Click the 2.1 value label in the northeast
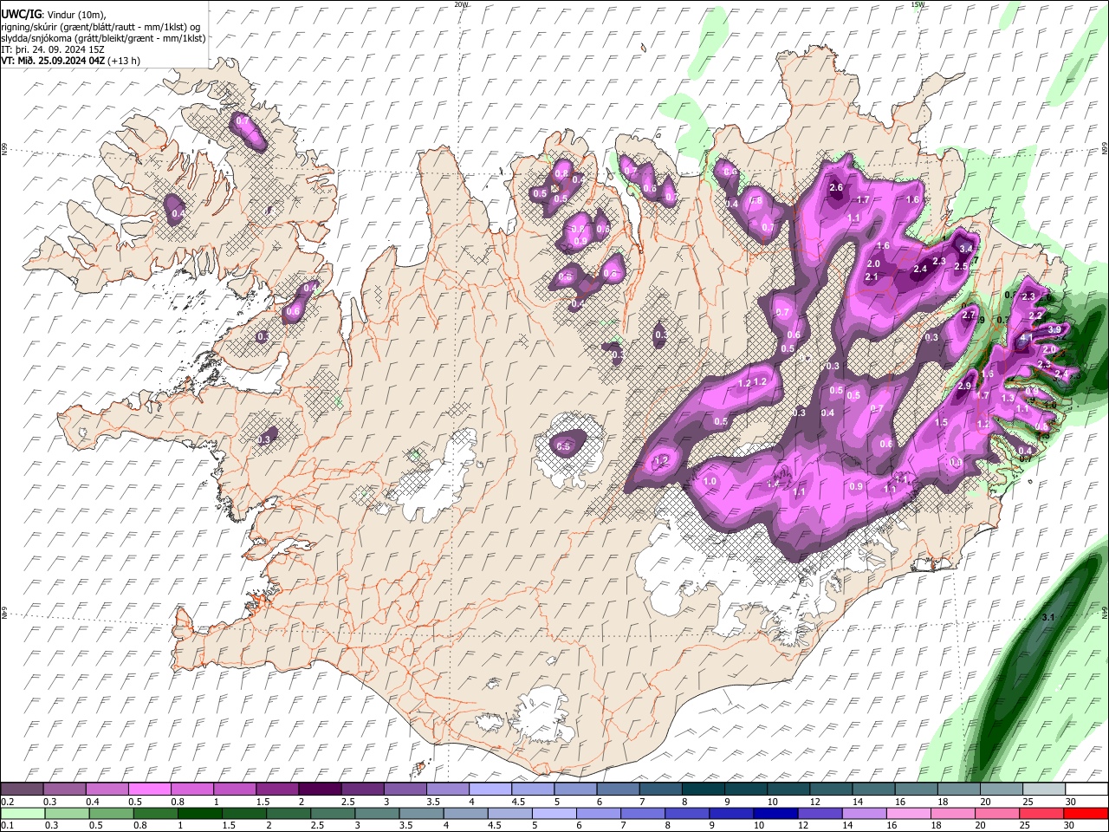This screenshot has height=832, width=1109. click(872, 276)
